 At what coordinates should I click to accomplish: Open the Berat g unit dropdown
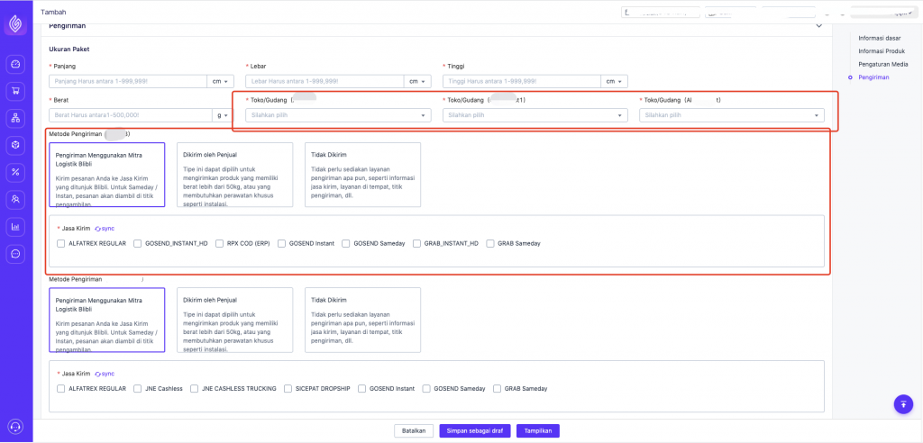[224, 115]
